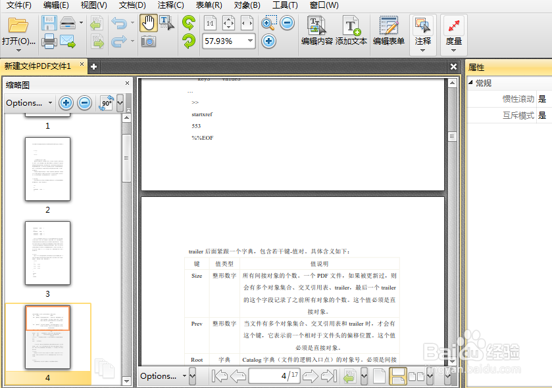Rotate view with the upper green arrow
The width and height of the screenshot is (552, 388).
(189, 23)
